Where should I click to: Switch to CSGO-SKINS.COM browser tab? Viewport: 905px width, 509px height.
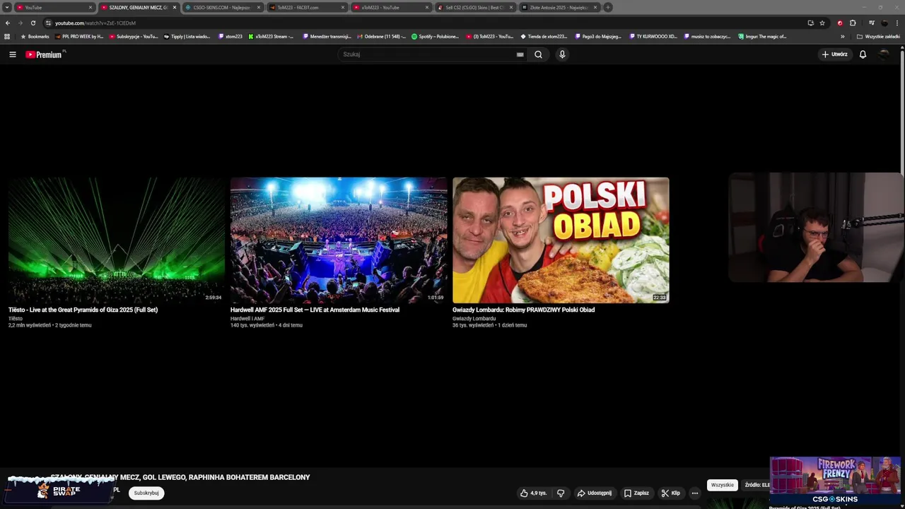(222, 7)
